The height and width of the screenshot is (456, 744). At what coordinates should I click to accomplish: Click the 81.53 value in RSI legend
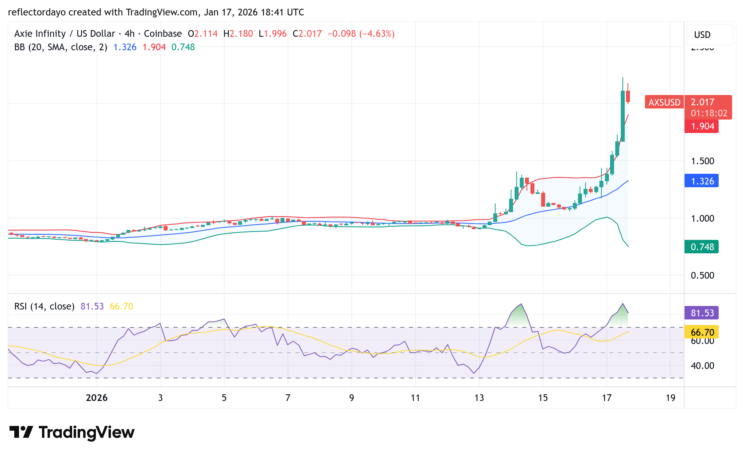[92, 306]
